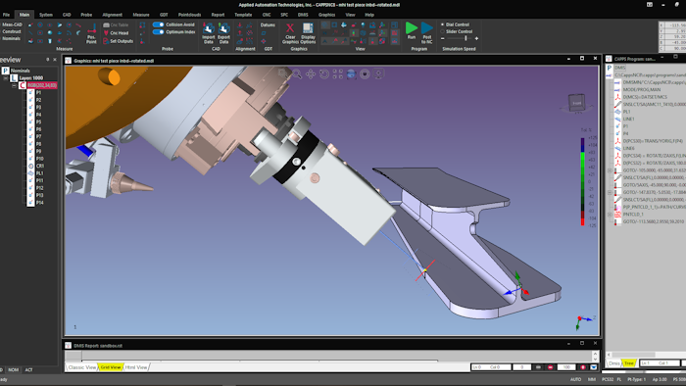
Task: Open the Pointclouds ribbon tab
Action: coord(189,15)
